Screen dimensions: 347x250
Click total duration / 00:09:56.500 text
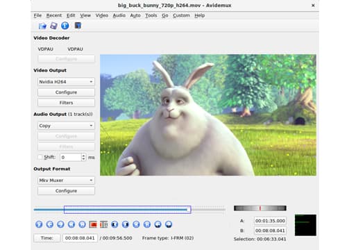(116, 238)
